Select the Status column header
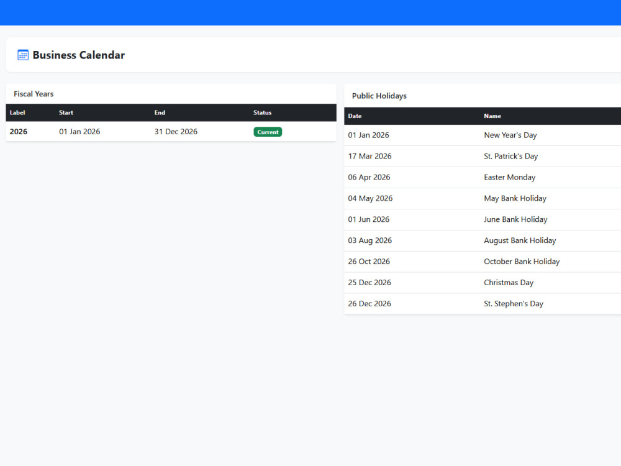Viewport: 621px width, 466px height. pyautogui.click(x=262, y=112)
